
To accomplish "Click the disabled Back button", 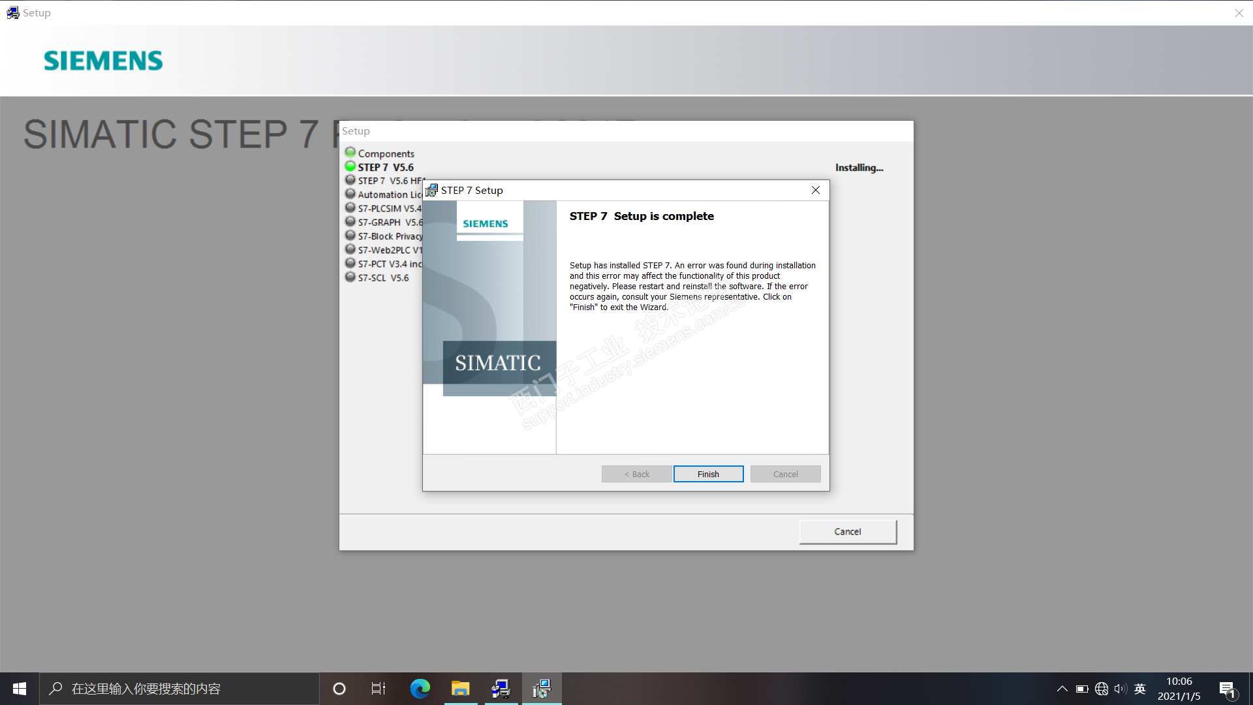I will tap(636, 474).
